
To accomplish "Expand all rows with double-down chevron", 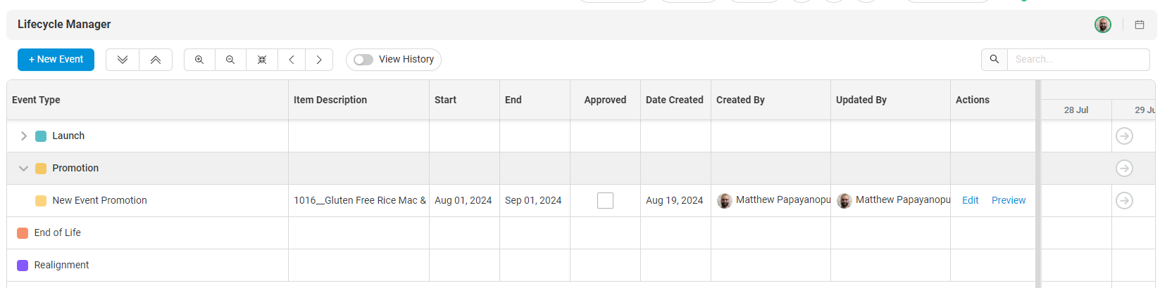I will (x=123, y=60).
